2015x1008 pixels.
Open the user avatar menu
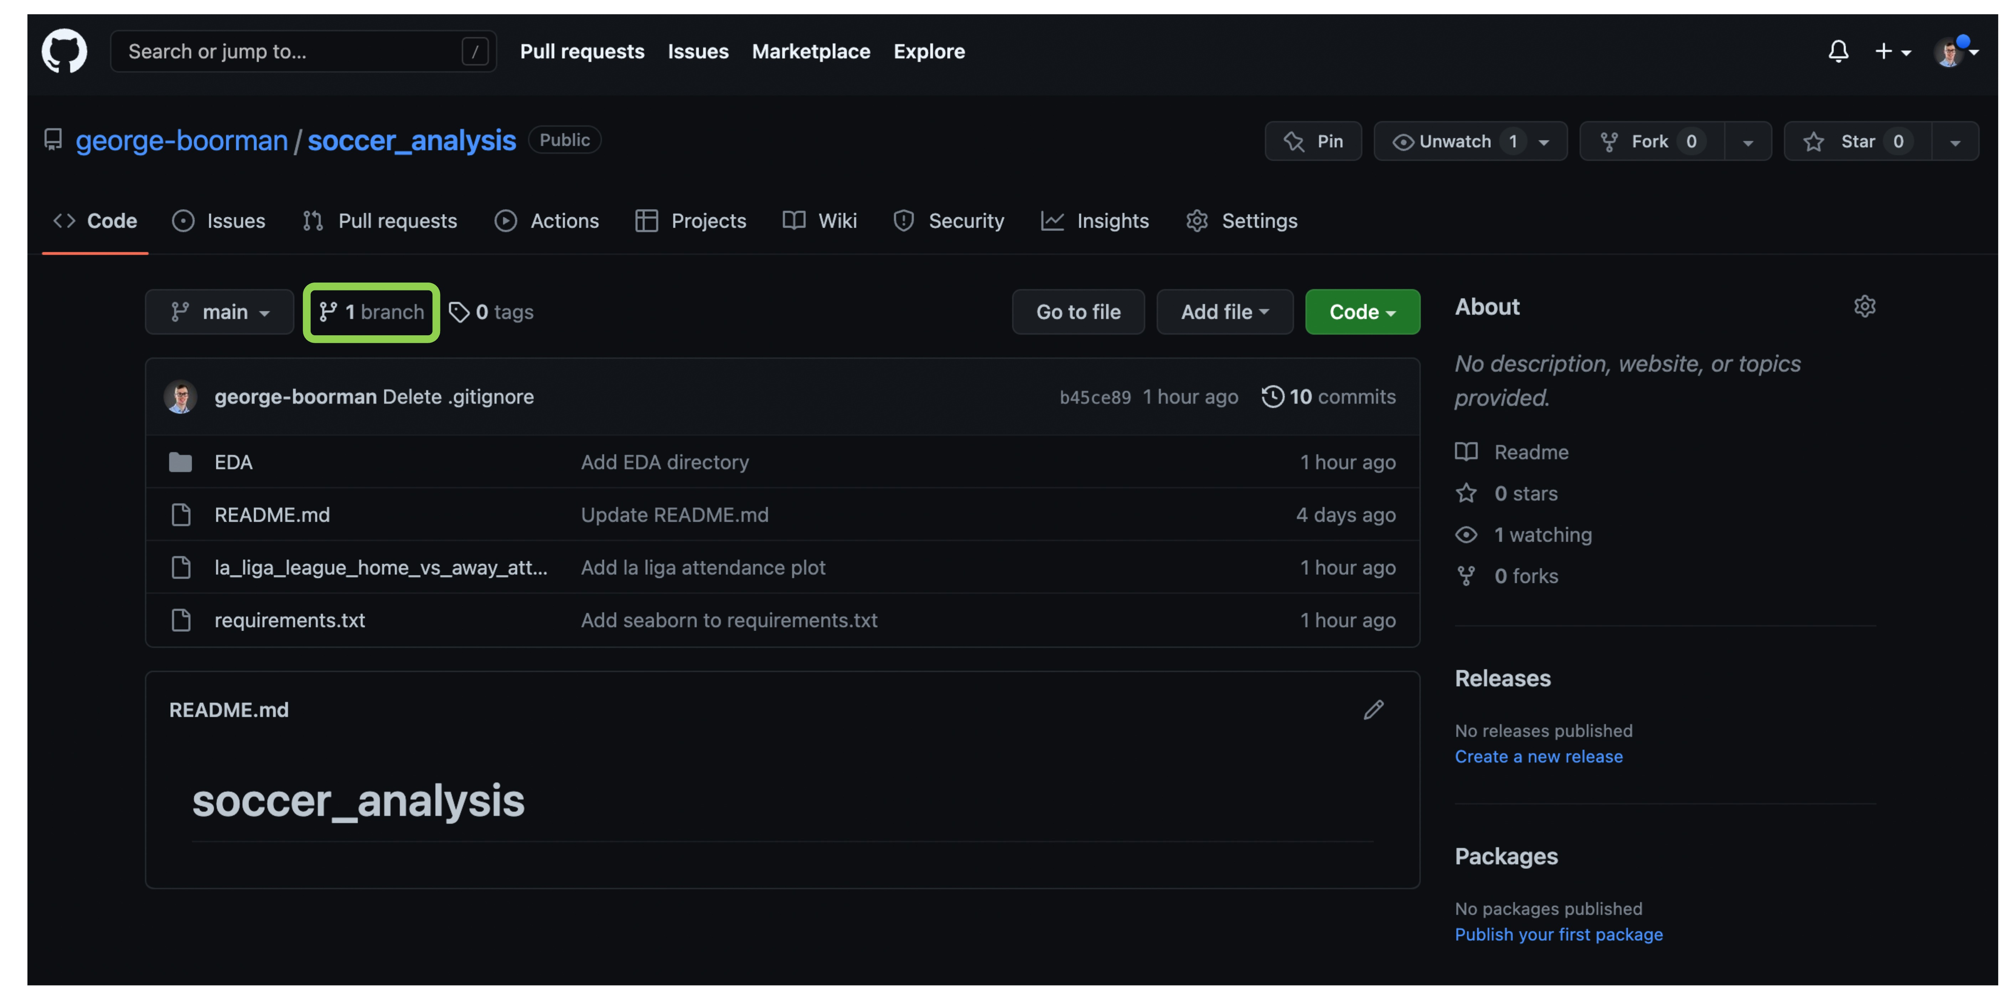(x=1955, y=52)
